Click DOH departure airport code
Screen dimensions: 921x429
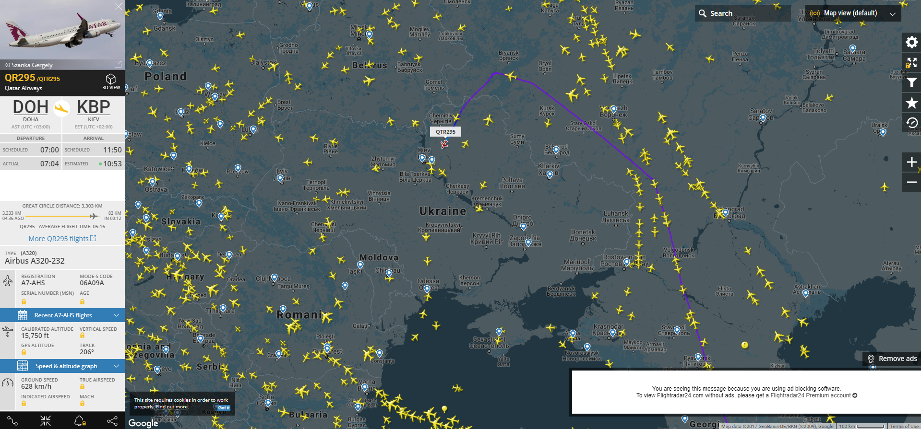tap(31, 107)
